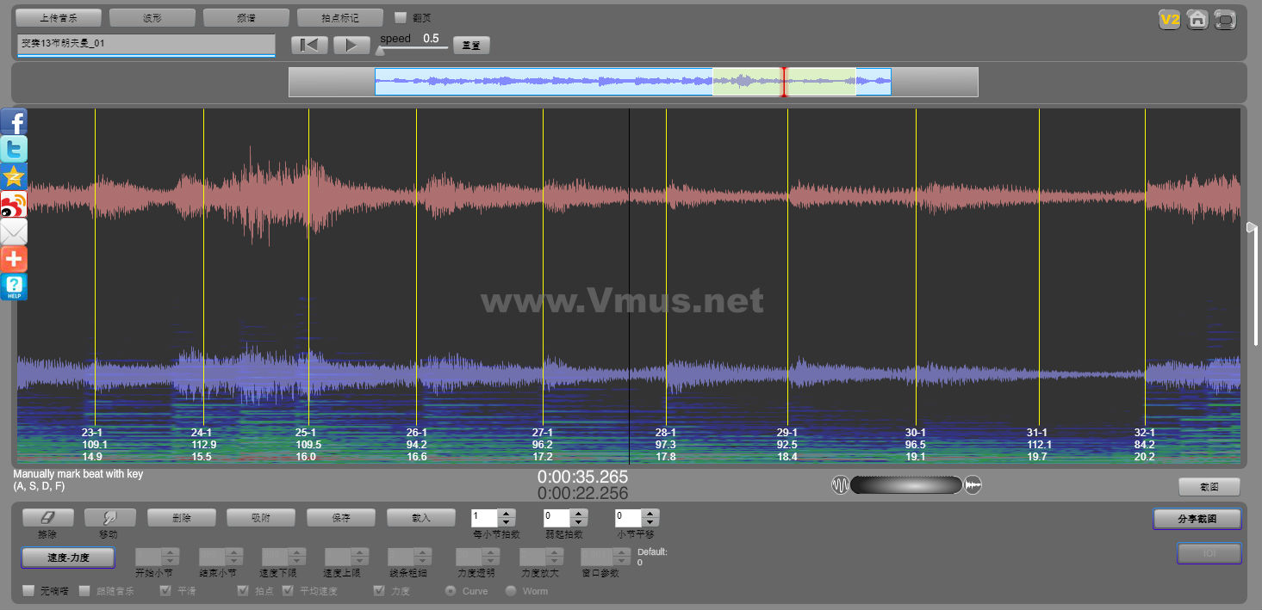1262x610 pixels.
Task: Increase 每小节拍数 beats-per-bar value
Action: point(507,514)
